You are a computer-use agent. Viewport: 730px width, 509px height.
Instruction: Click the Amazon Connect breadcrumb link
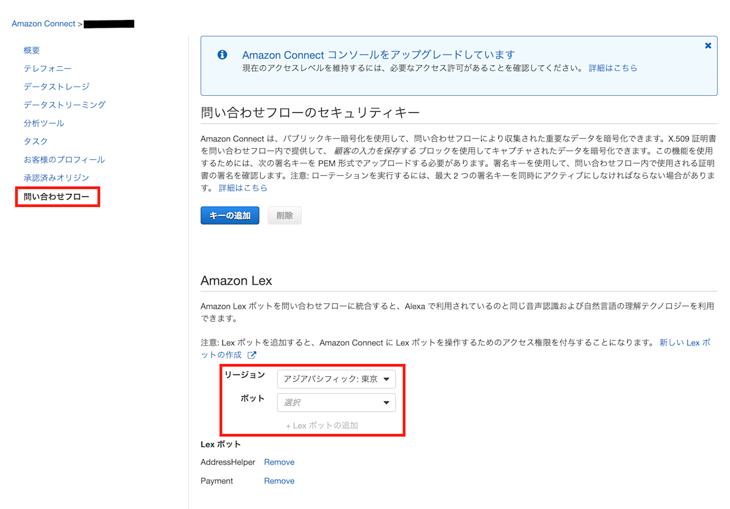coord(44,23)
